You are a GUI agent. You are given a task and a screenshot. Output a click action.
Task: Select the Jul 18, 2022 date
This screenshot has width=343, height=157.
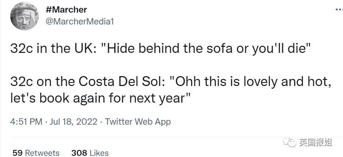click(x=73, y=121)
